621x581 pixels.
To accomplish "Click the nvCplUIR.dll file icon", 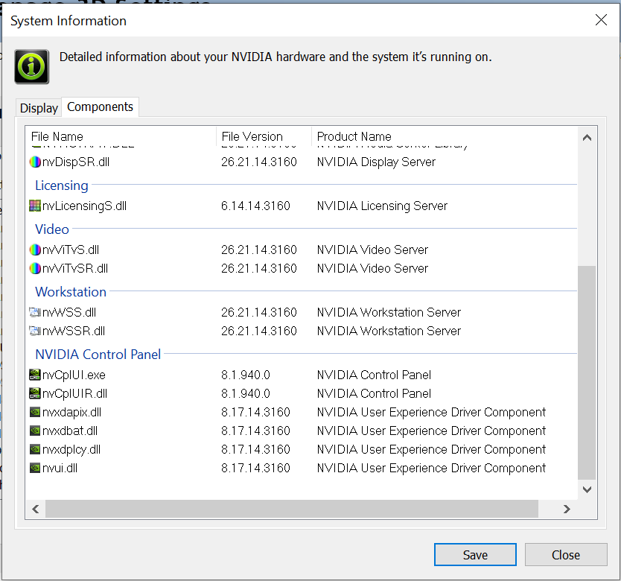I will pyautogui.click(x=35, y=393).
